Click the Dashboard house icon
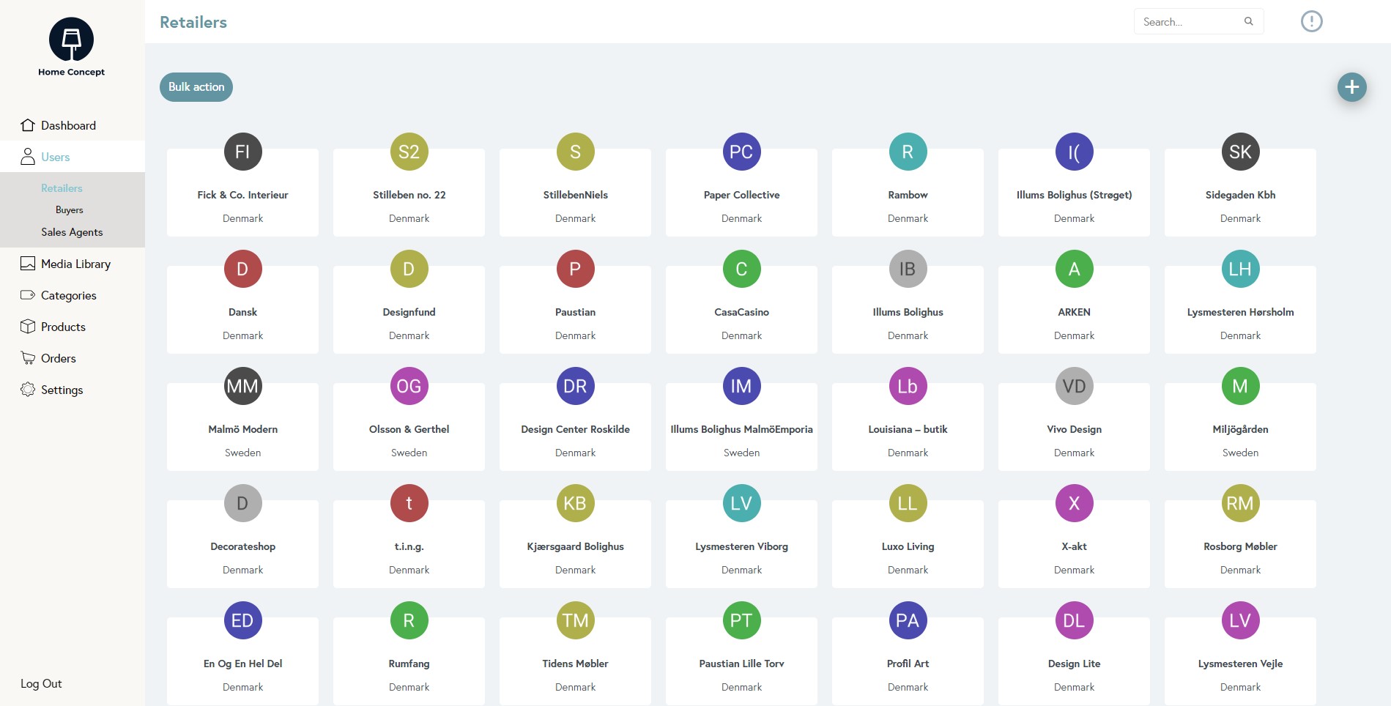Viewport: 1391px width, 706px height. (28, 125)
